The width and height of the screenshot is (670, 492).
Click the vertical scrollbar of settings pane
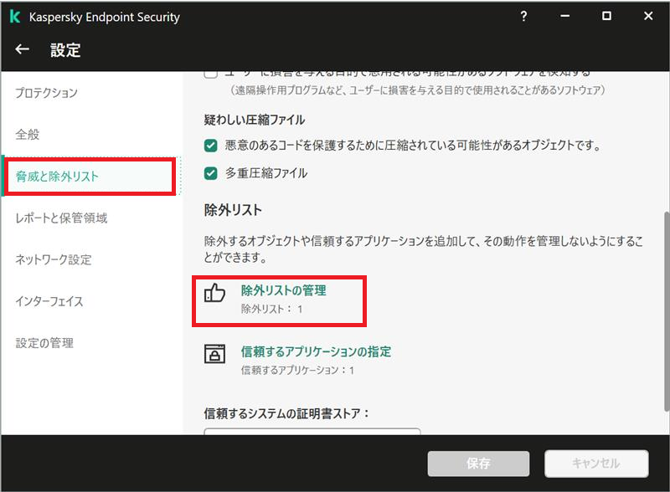click(666, 312)
